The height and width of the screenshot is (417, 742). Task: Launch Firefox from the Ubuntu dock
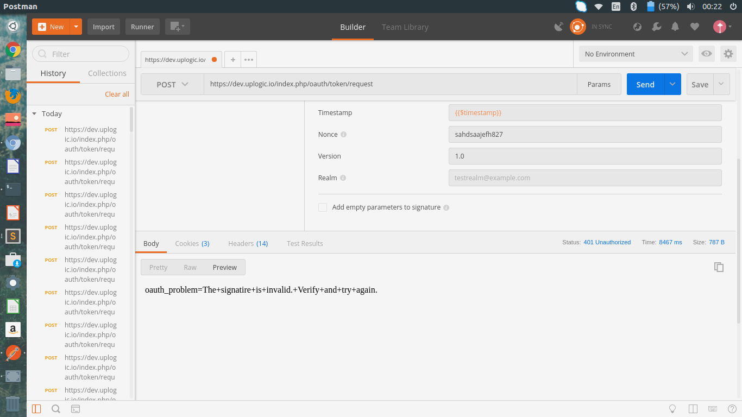pos(13,96)
